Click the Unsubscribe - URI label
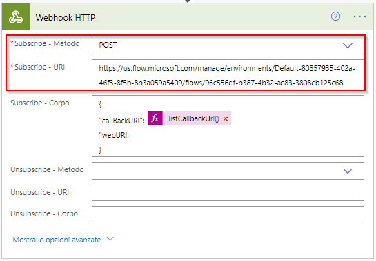 (x=40, y=192)
